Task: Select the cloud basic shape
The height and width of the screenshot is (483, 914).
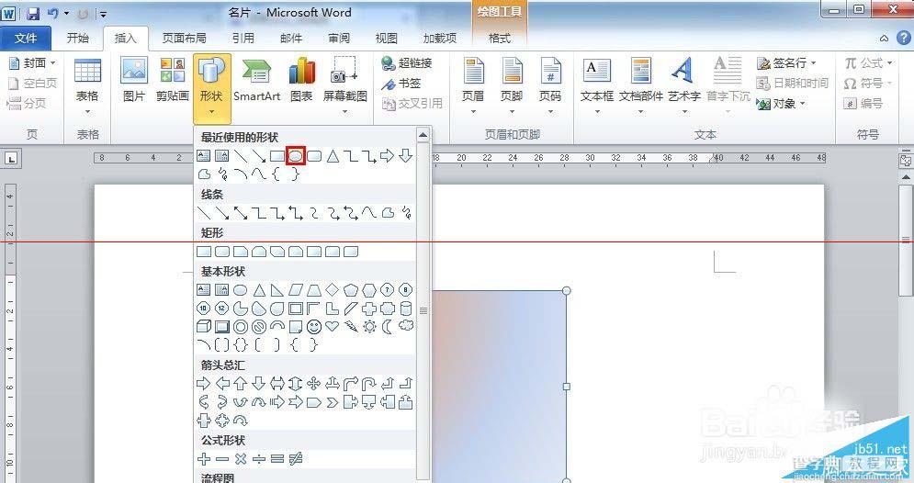Action: (406, 326)
